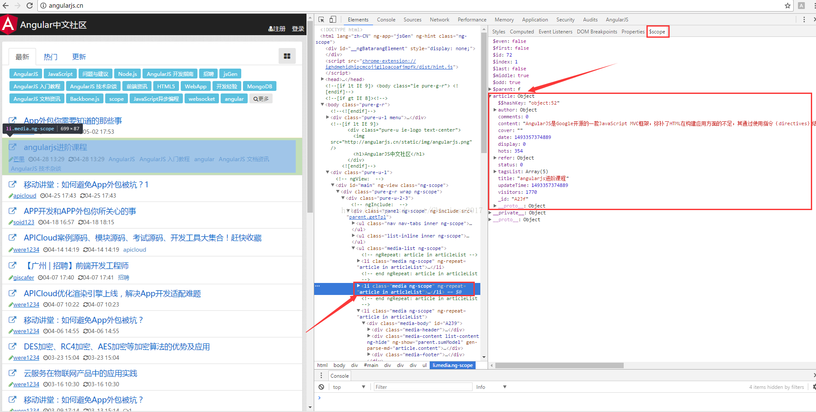Screen dimensions: 816x412
Task: Click the page vertical scrollbar
Action: (x=310, y=116)
